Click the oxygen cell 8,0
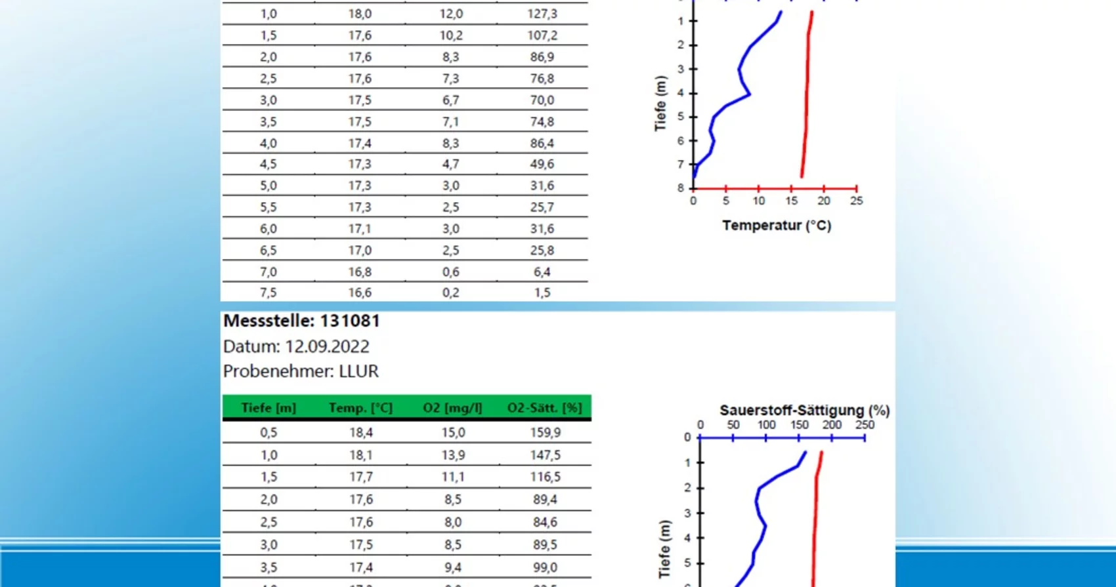 (453, 523)
